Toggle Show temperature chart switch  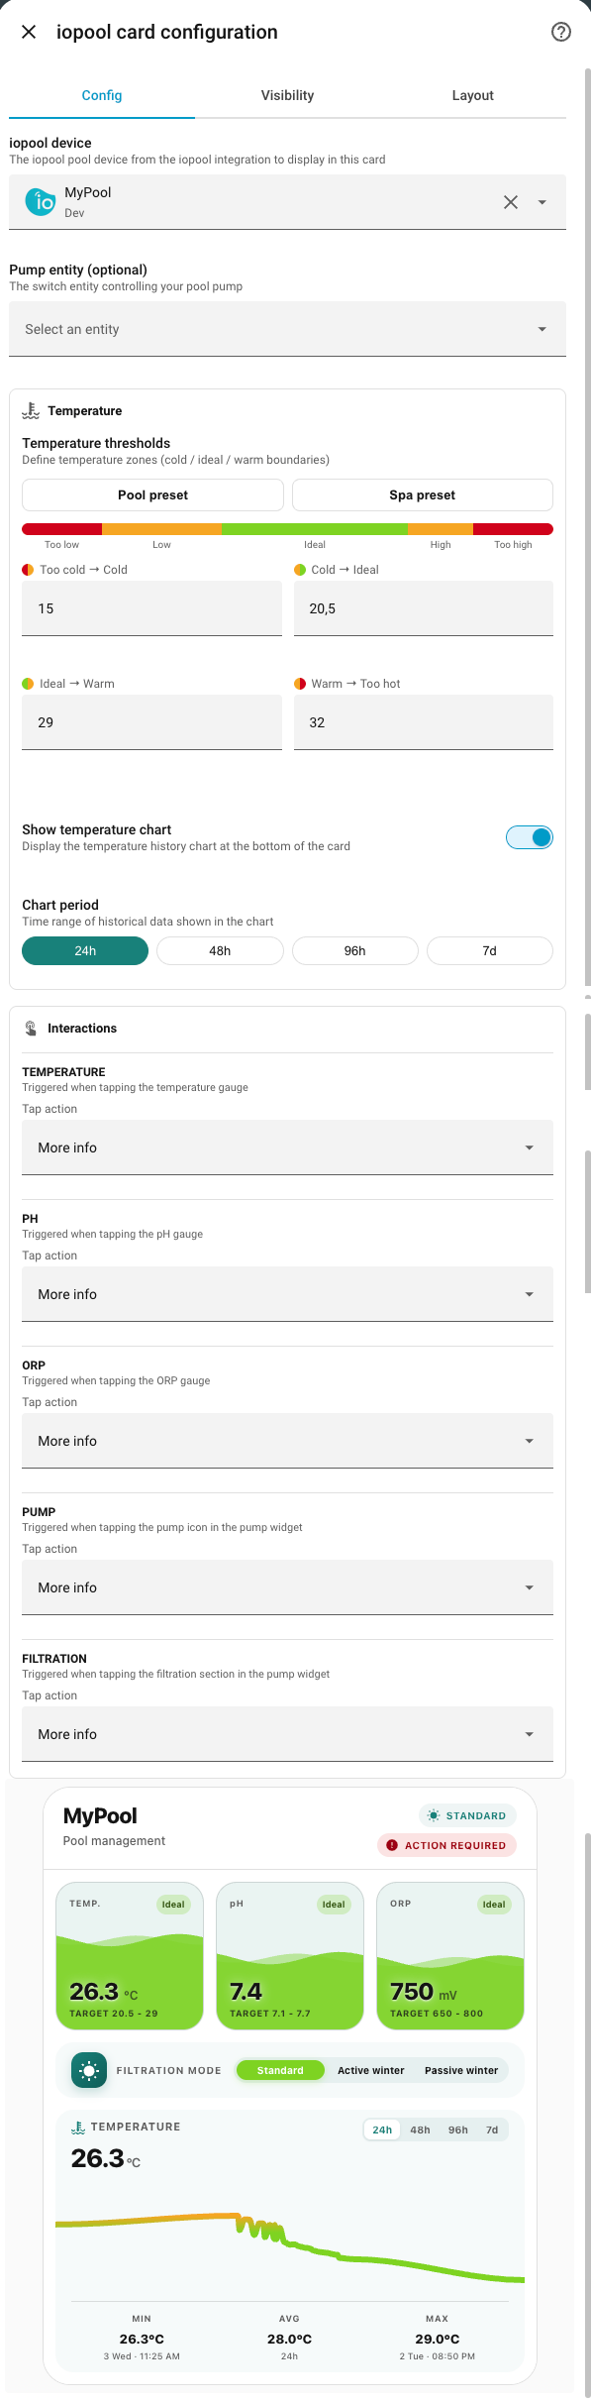pos(530,837)
